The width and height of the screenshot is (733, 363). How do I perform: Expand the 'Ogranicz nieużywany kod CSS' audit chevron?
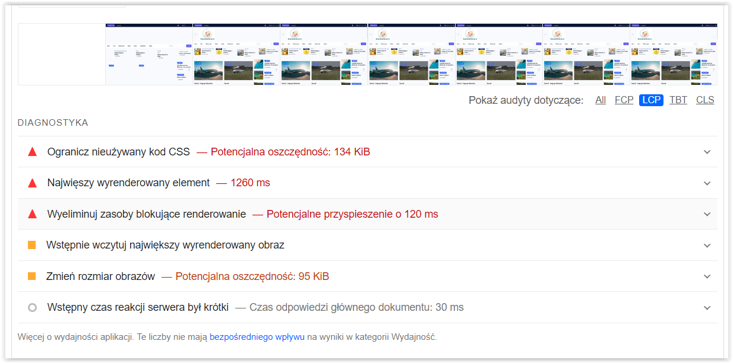pyautogui.click(x=707, y=152)
